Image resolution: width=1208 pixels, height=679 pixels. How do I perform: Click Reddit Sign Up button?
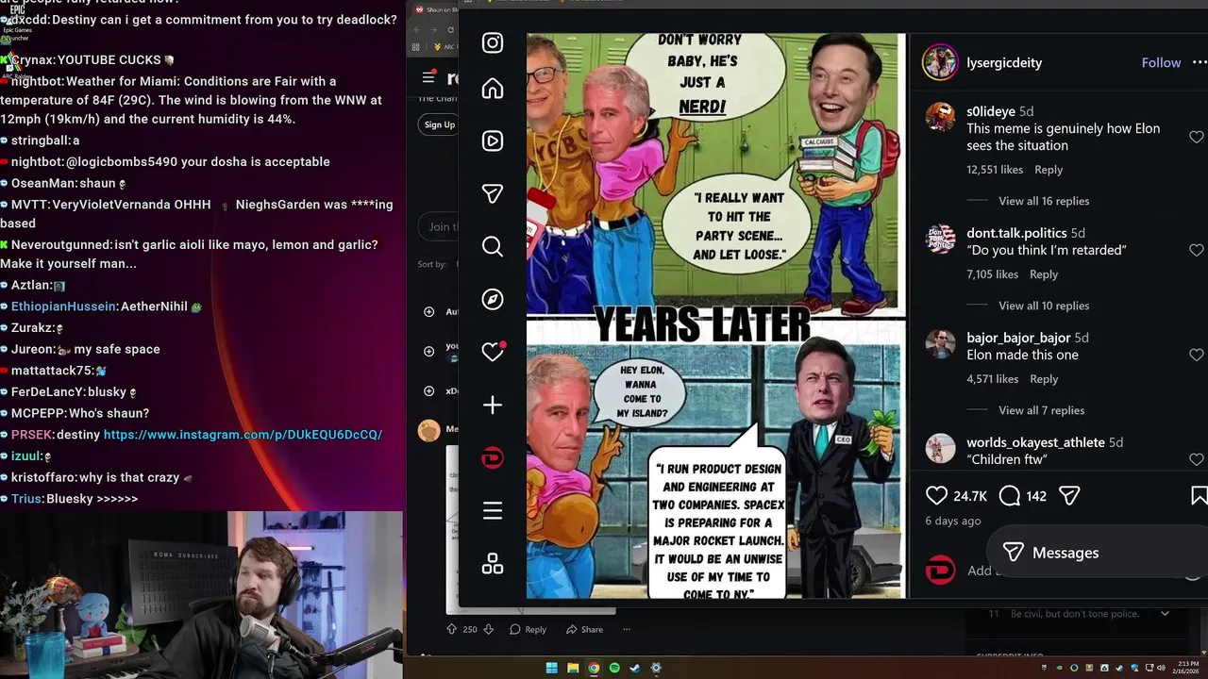point(439,124)
